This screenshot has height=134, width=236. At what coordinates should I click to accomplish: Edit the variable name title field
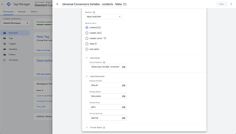92,4
